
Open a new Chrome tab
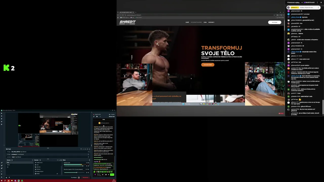pyautogui.click(x=136, y=12)
